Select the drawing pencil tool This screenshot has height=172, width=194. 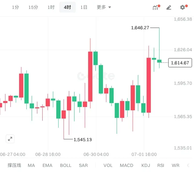(169, 8)
